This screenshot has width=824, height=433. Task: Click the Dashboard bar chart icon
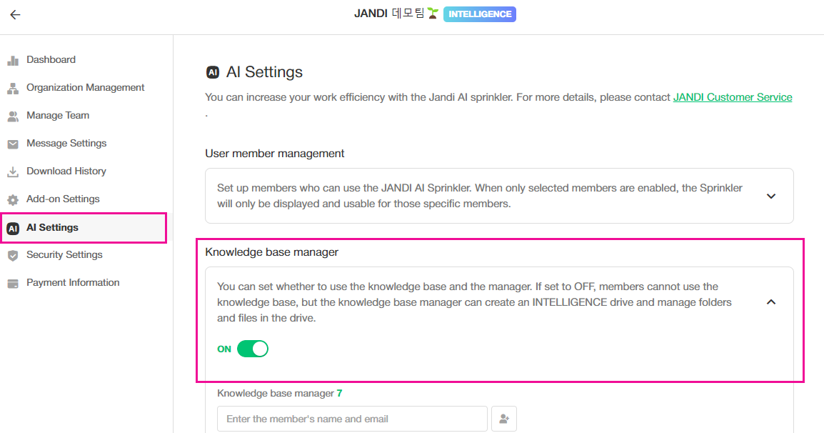pyautogui.click(x=13, y=60)
